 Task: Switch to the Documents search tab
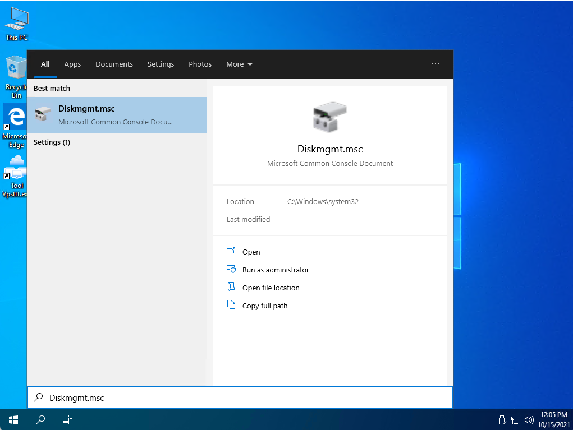click(114, 64)
